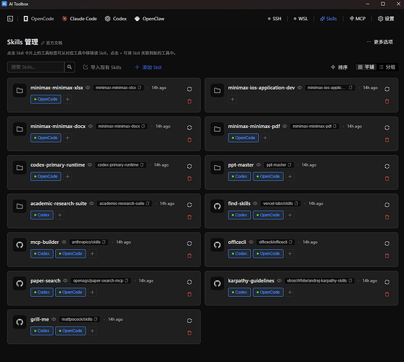404x362 pixels.
Task: Remove OpenCode tag from ppt-master
Action: point(268,177)
